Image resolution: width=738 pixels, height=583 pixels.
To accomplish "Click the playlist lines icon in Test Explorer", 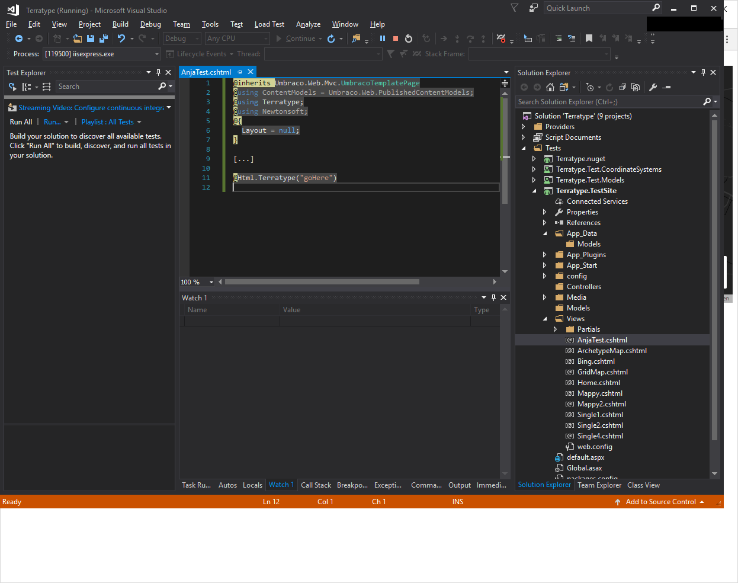I will pyautogui.click(x=47, y=87).
